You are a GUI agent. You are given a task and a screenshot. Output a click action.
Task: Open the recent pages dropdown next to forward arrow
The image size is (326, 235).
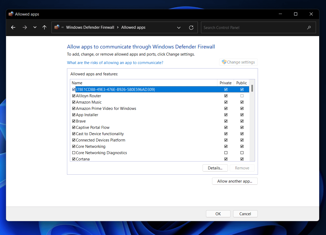tap(35, 27)
